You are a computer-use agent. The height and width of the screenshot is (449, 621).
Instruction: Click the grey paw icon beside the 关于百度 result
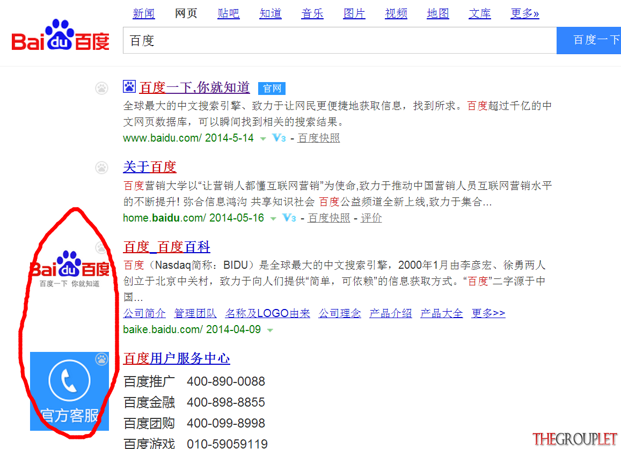pos(102,167)
